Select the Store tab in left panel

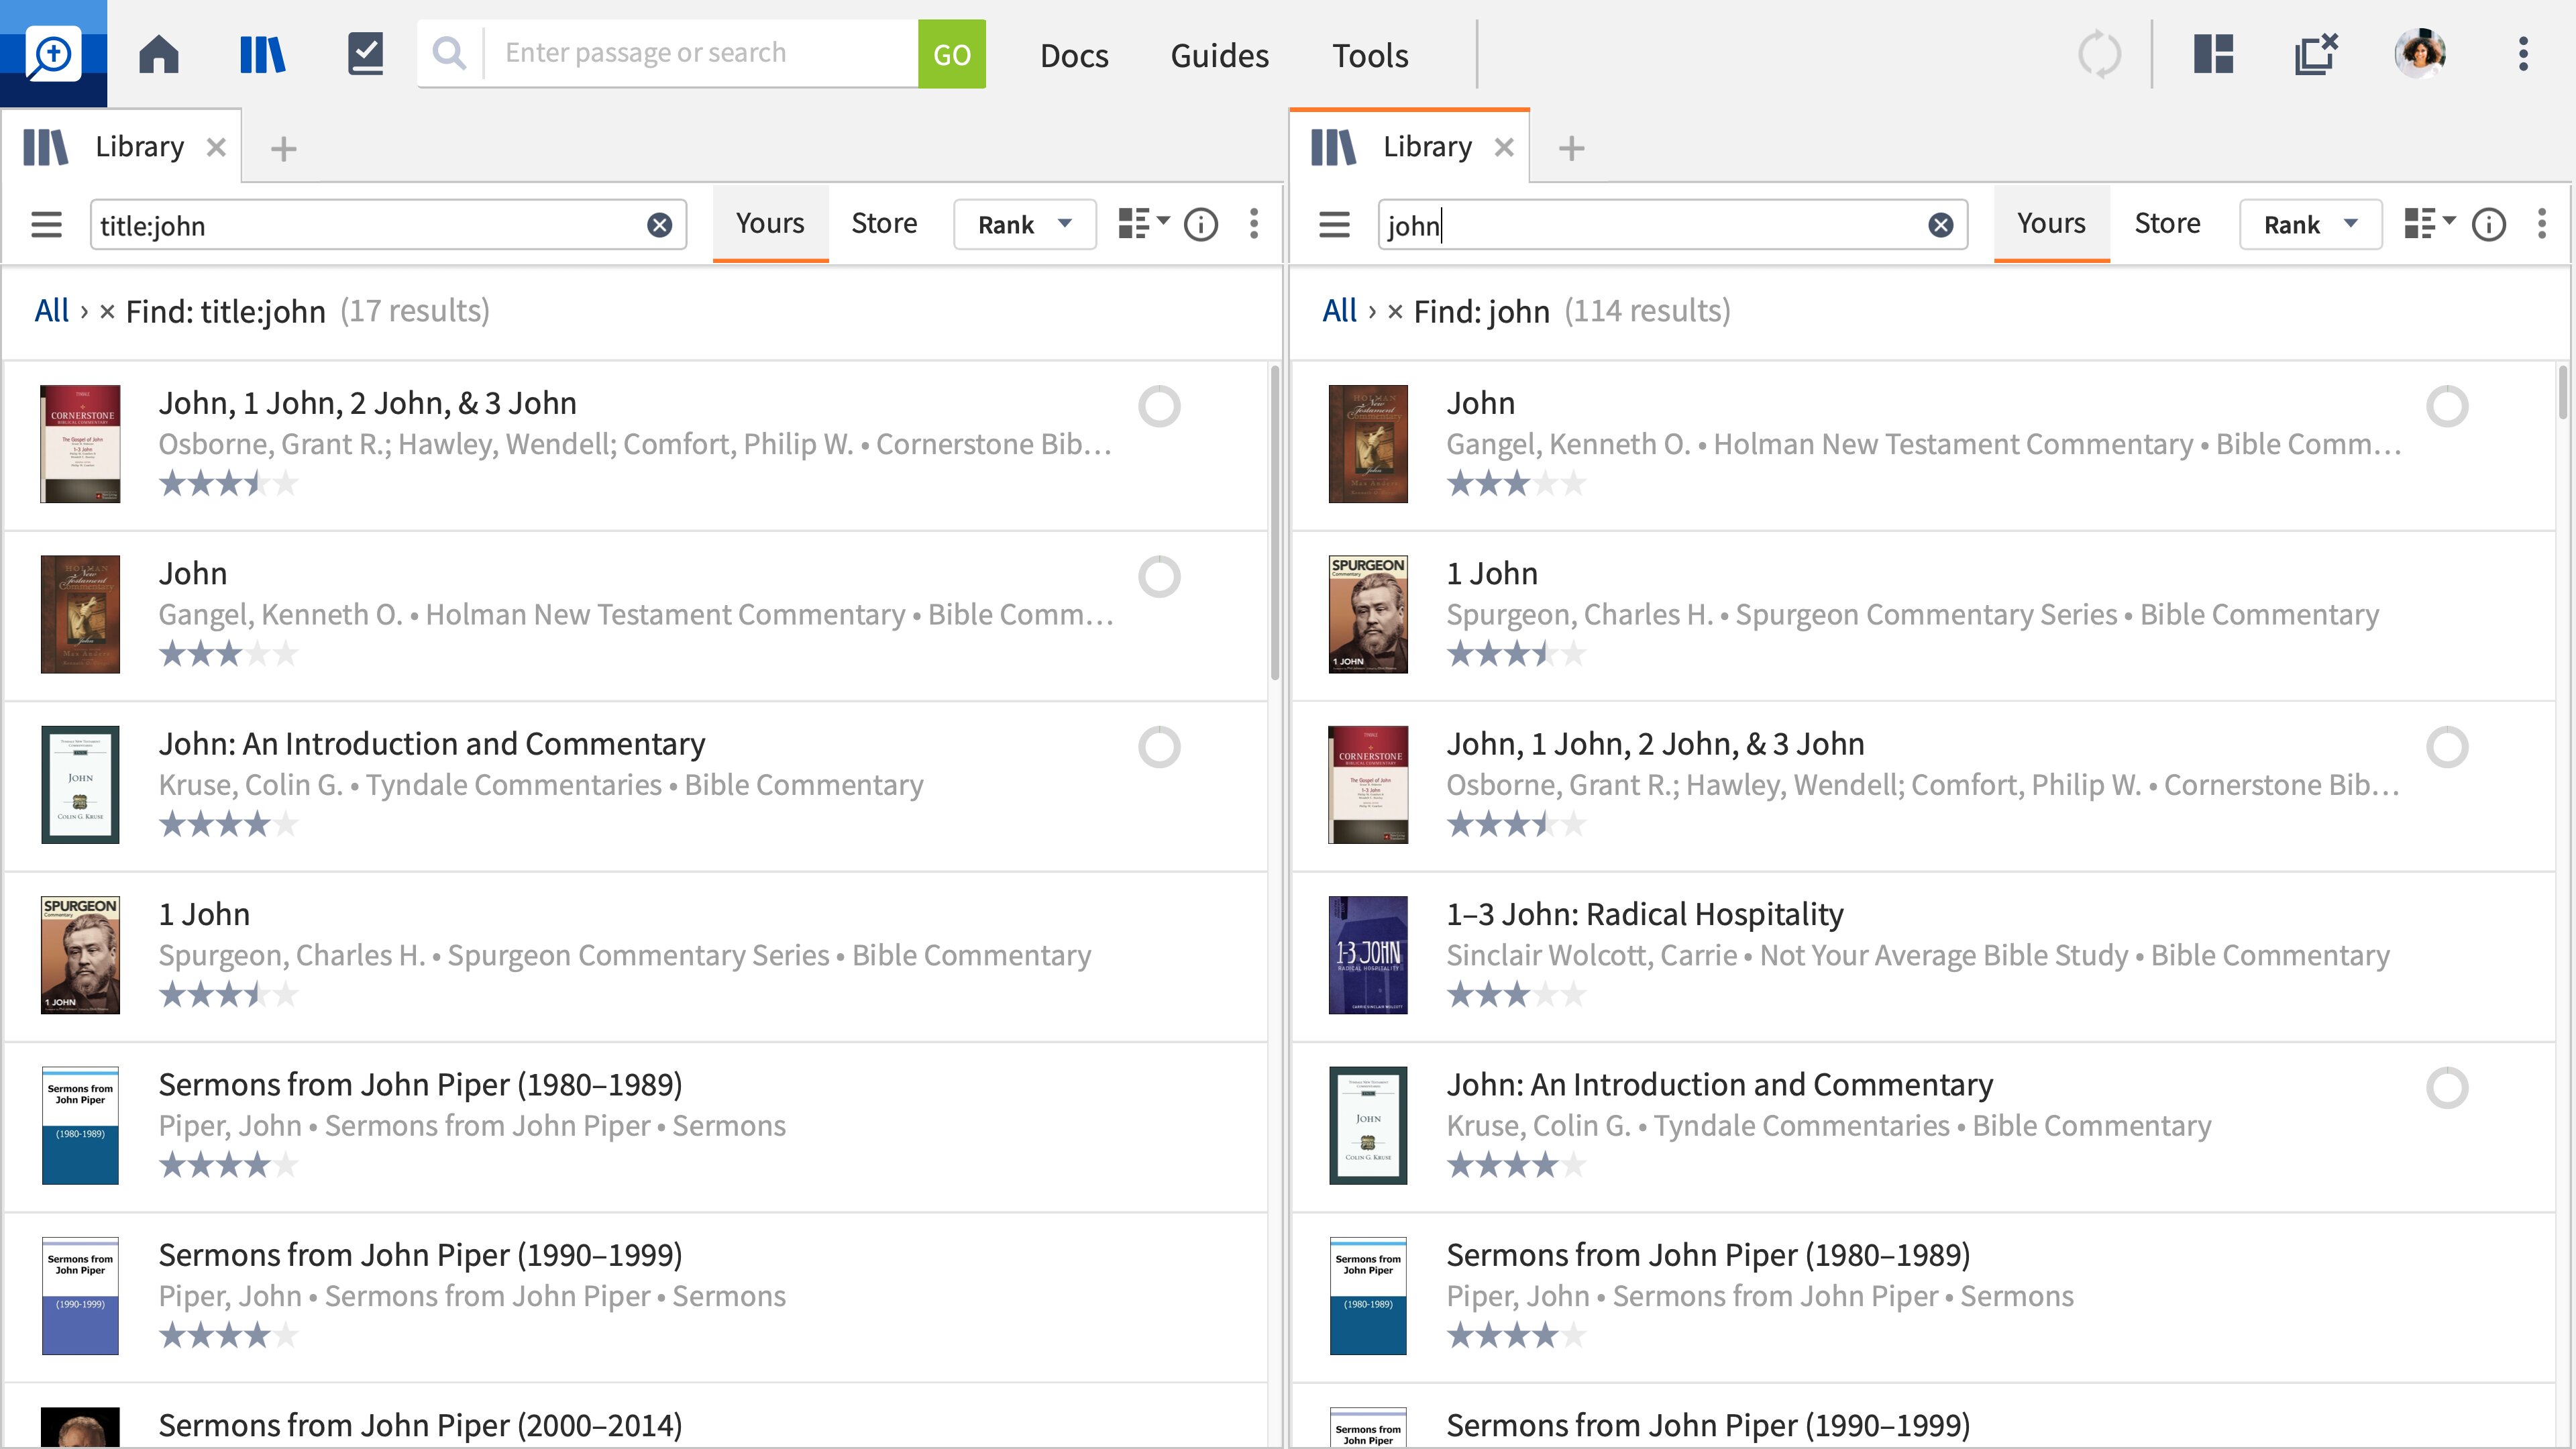(884, 223)
